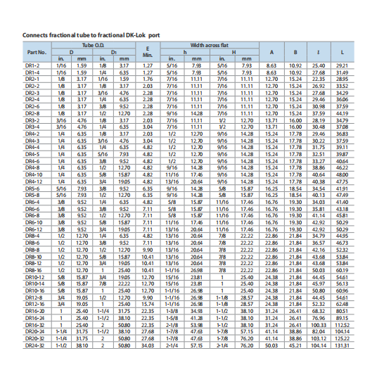Click part number DR12-16
This screenshot has height=384, width=384.
pos(35,304)
